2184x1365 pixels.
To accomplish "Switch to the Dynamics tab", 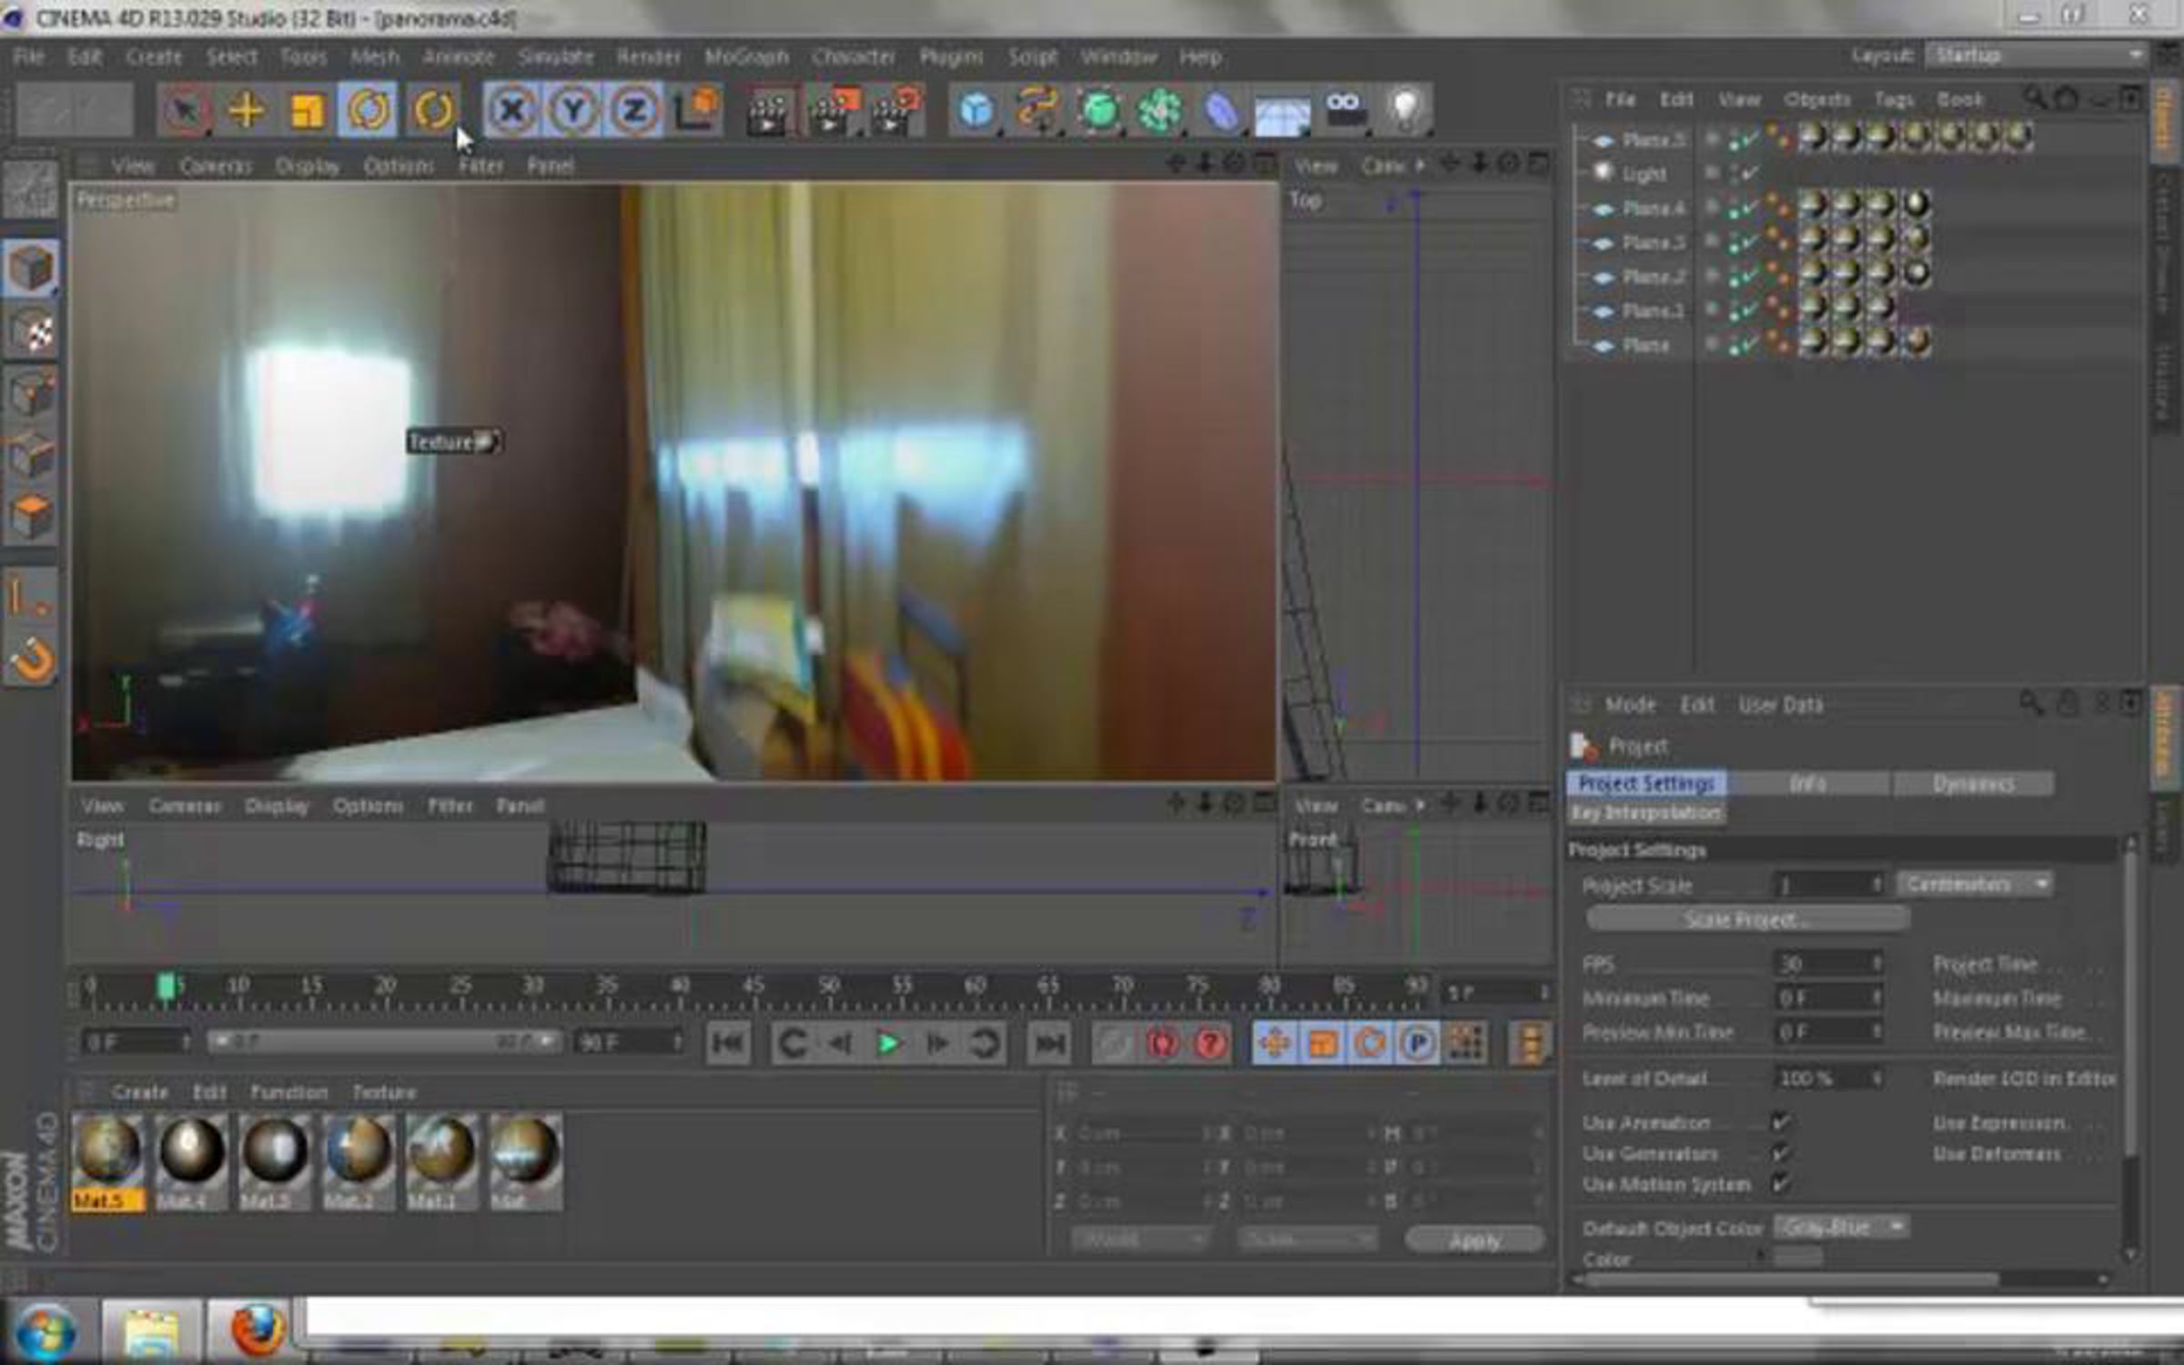I will [1973, 784].
